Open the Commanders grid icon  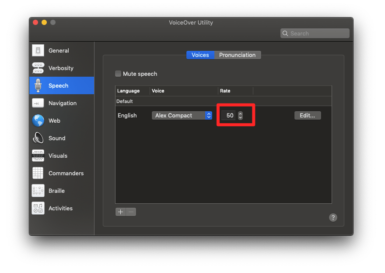[38, 173]
